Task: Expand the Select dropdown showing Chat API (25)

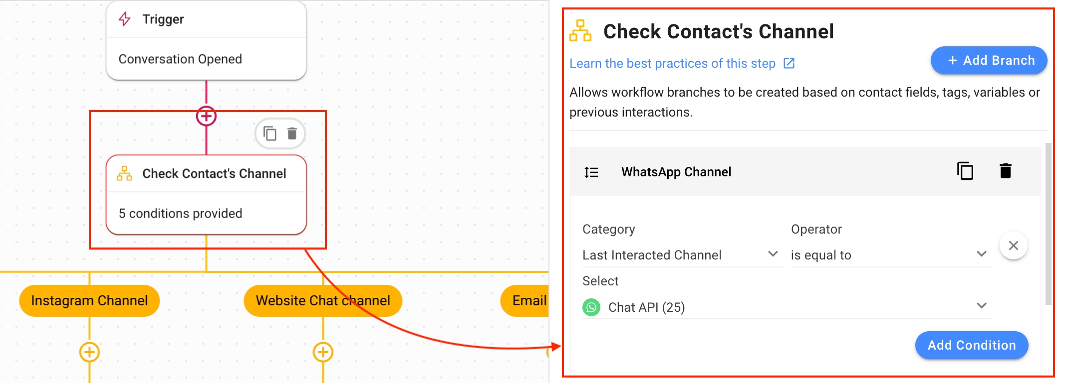Action: [x=786, y=307]
